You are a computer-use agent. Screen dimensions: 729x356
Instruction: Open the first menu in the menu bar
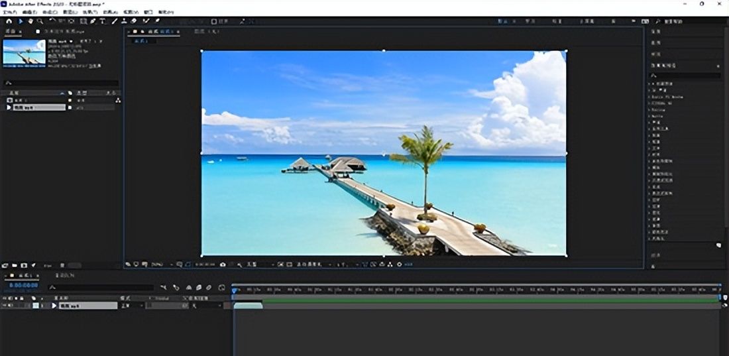click(9, 12)
